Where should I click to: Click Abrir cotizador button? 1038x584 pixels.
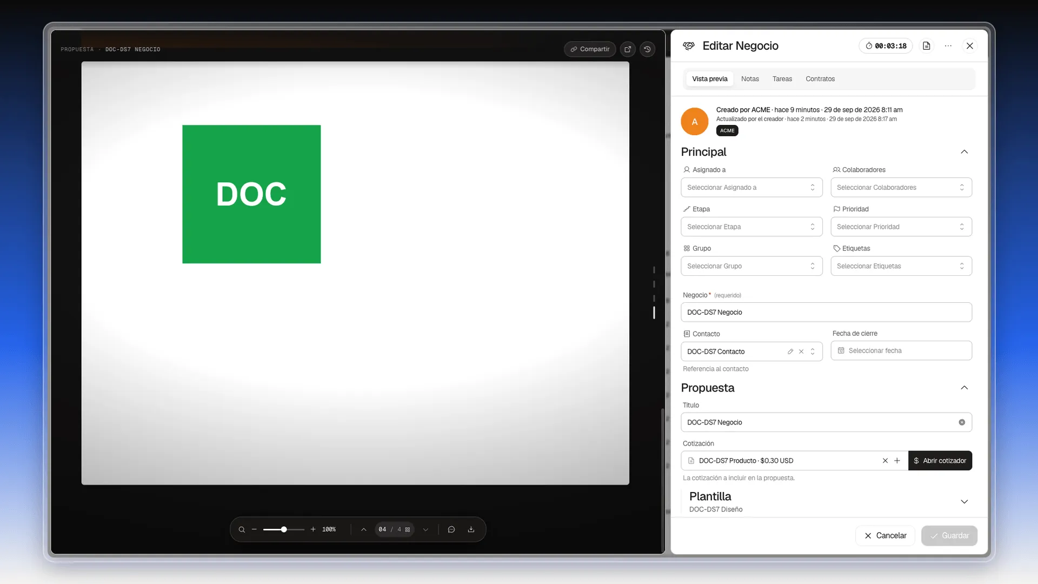coord(940,461)
